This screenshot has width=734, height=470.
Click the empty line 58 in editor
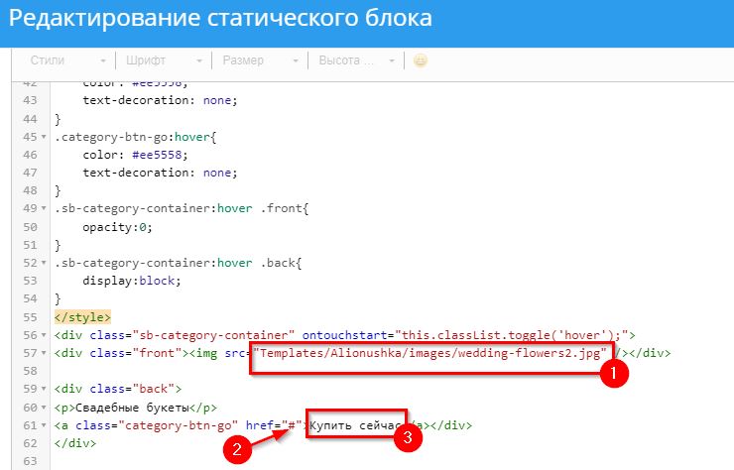pyautogui.click(x=392, y=371)
